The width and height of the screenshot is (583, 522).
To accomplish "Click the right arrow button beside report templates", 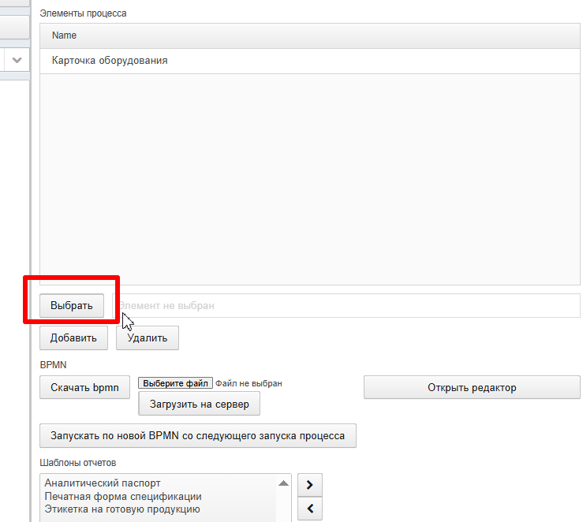I will pyautogui.click(x=310, y=485).
